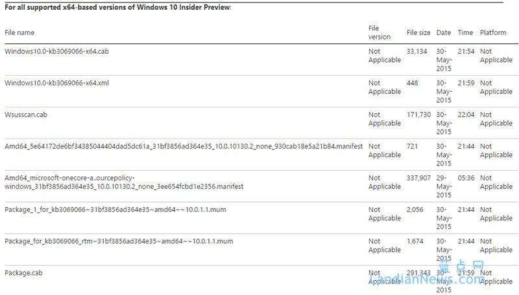Click the Time column header

click(465, 32)
